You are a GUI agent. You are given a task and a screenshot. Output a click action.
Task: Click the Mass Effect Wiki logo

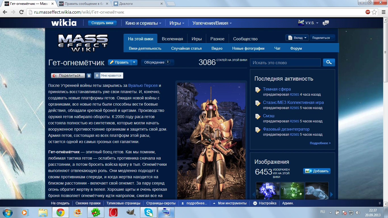coord(83,43)
